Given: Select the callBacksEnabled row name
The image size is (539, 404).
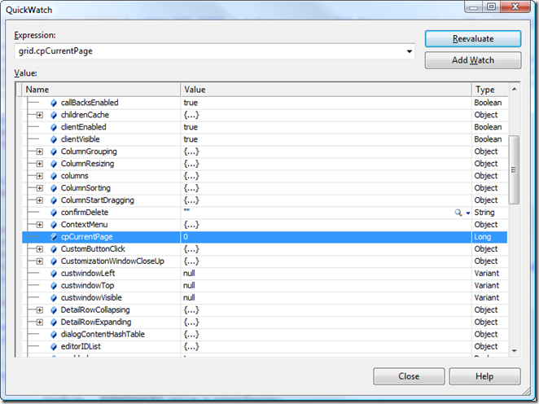Looking at the screenshot, I should [90, 103].
